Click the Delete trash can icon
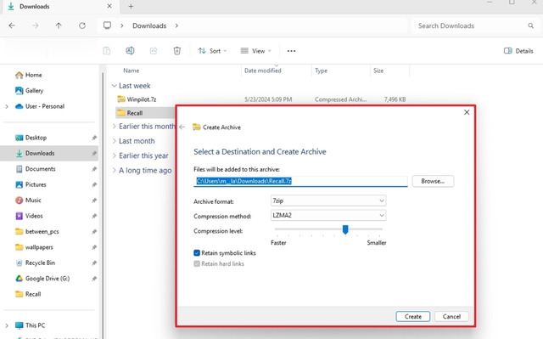This screenshot has height=339, width=543. point(177,51)
